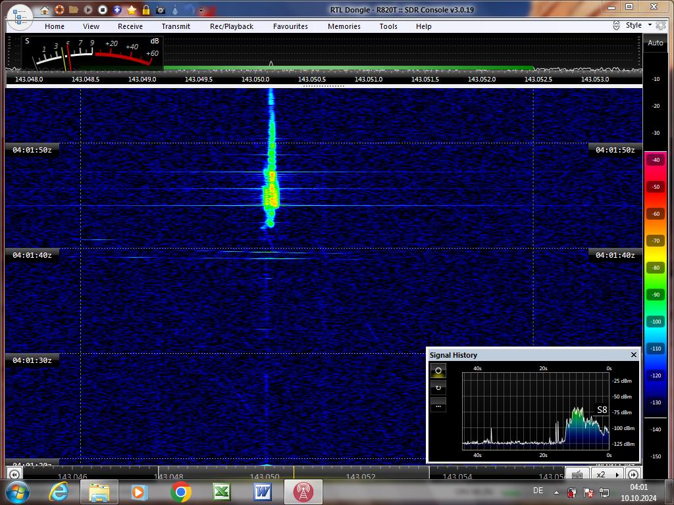Image resolution: width=674 pixels, height=505 pixels.
Task: Open Windows Media Player from taskbar
Action: pos(140,492)
